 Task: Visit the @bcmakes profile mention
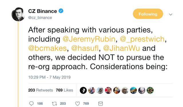[47, 48]
